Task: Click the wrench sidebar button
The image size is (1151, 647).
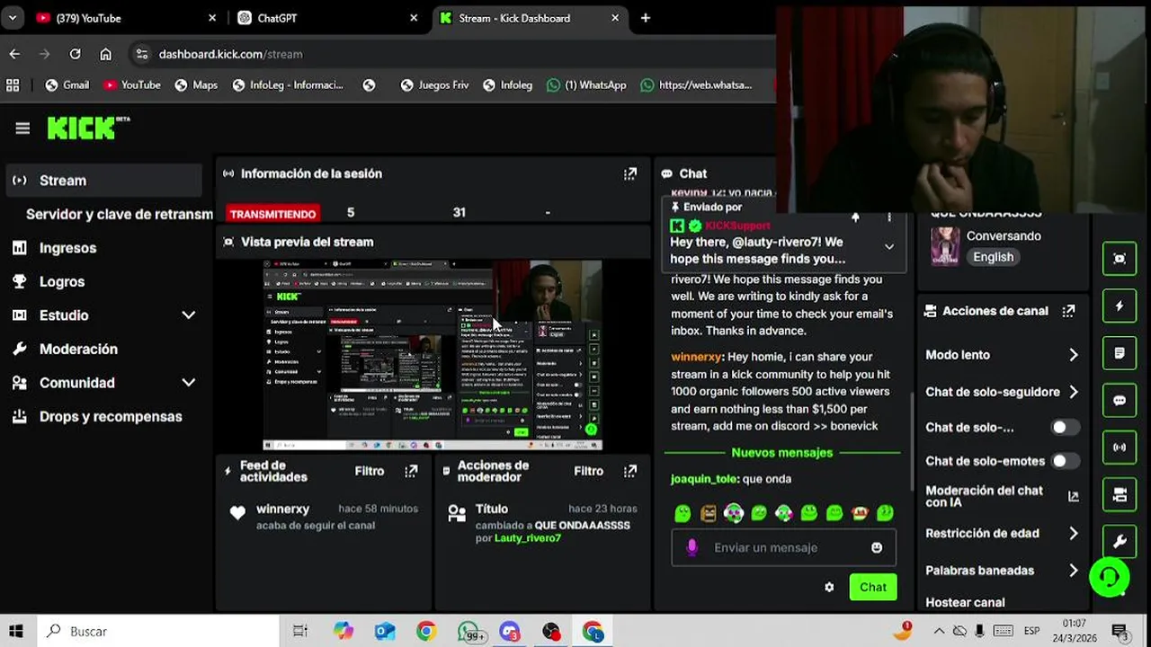Action: (x=1120, y=542)
